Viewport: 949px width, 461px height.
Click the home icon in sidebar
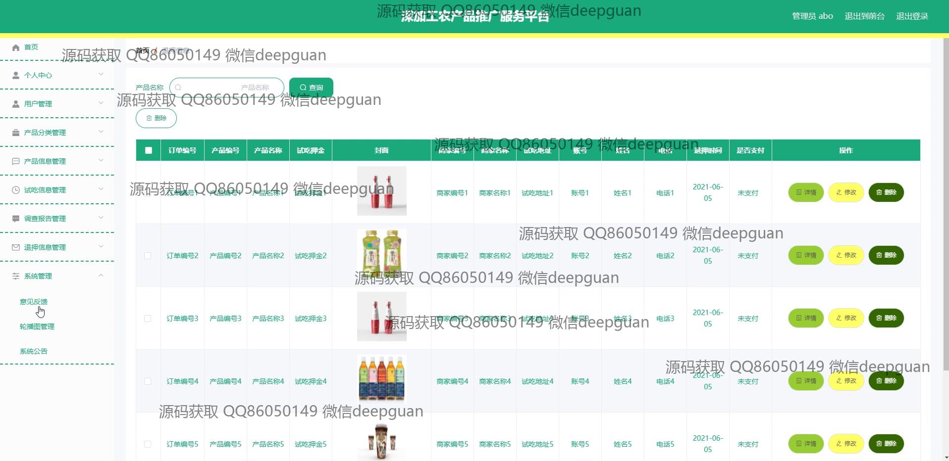(x=16, y=47)
